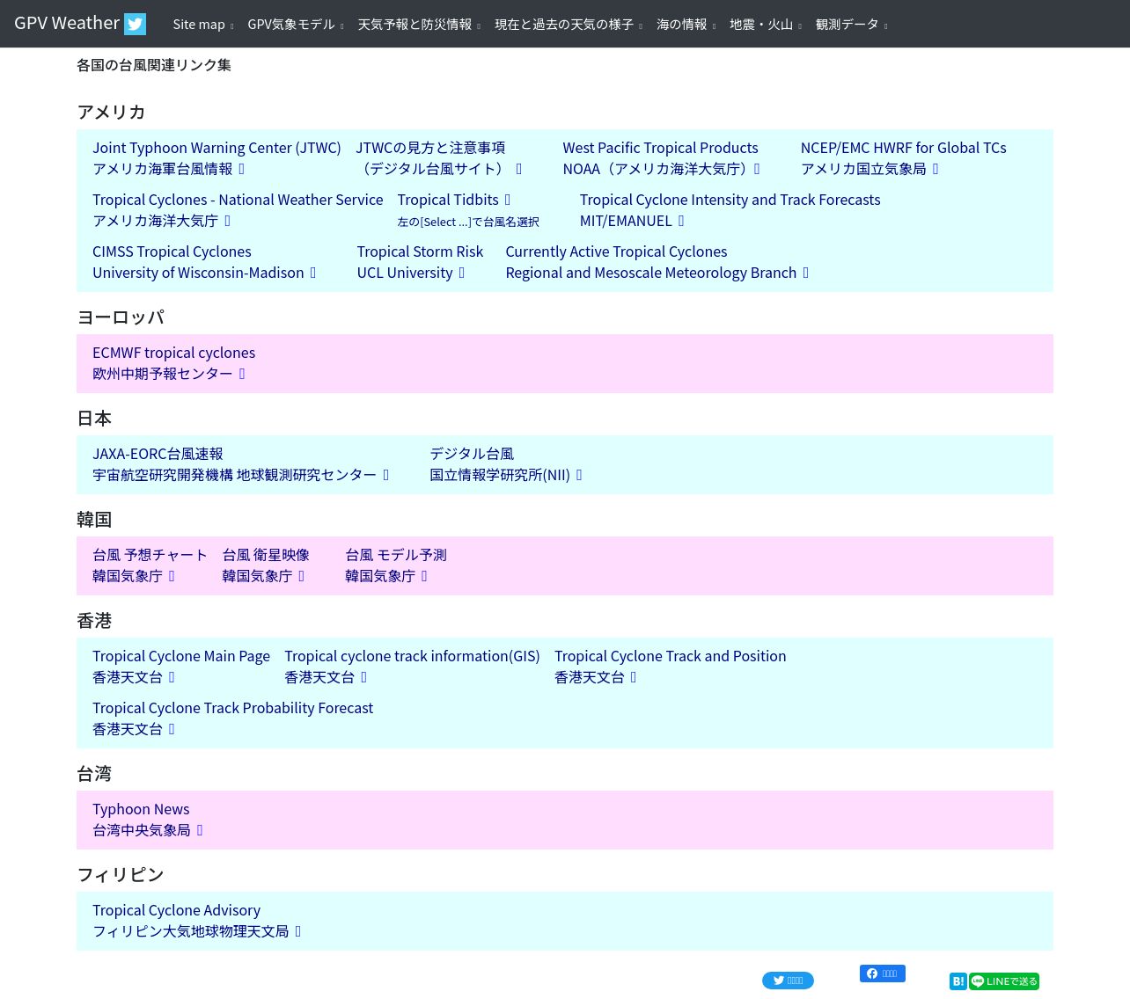Open 台風 予想チャート 韓国気象庁 link
The image size is (1130, 999).
coord(150,565)
